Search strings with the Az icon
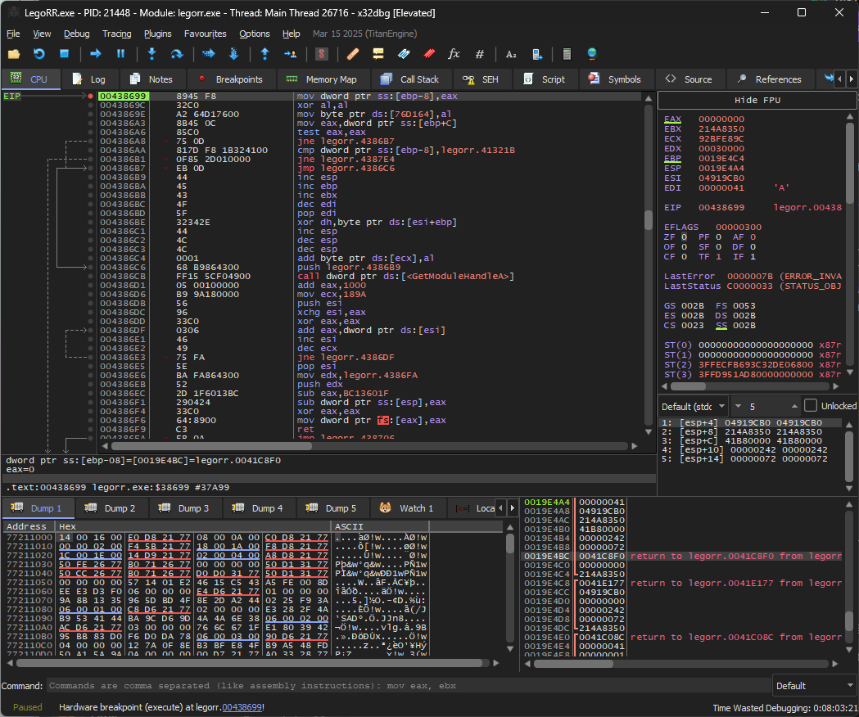 (511, 54)
